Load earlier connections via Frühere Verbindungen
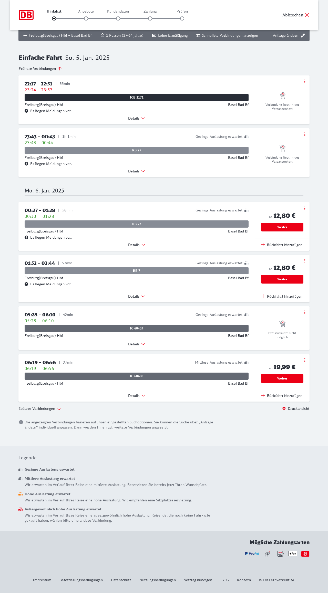The width and height of the screenshot is (328, 593). 40,69
